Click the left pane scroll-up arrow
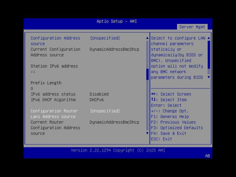This screenshot has width=236, height=177. (147, 38)
